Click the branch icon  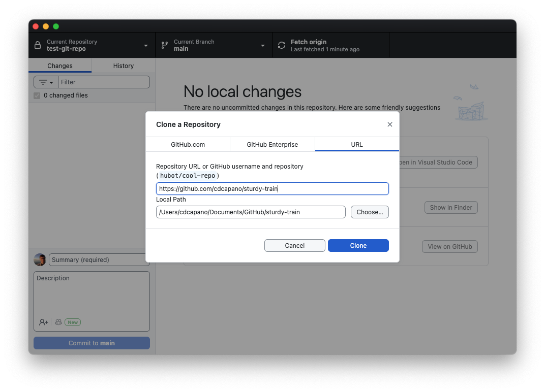165,45
